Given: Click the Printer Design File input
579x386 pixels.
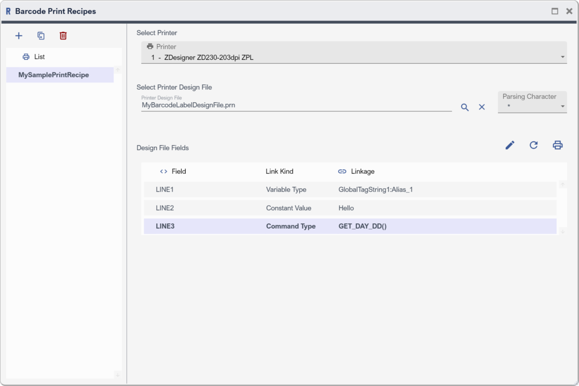Looking at the screenshot, I should click(296, 105).
